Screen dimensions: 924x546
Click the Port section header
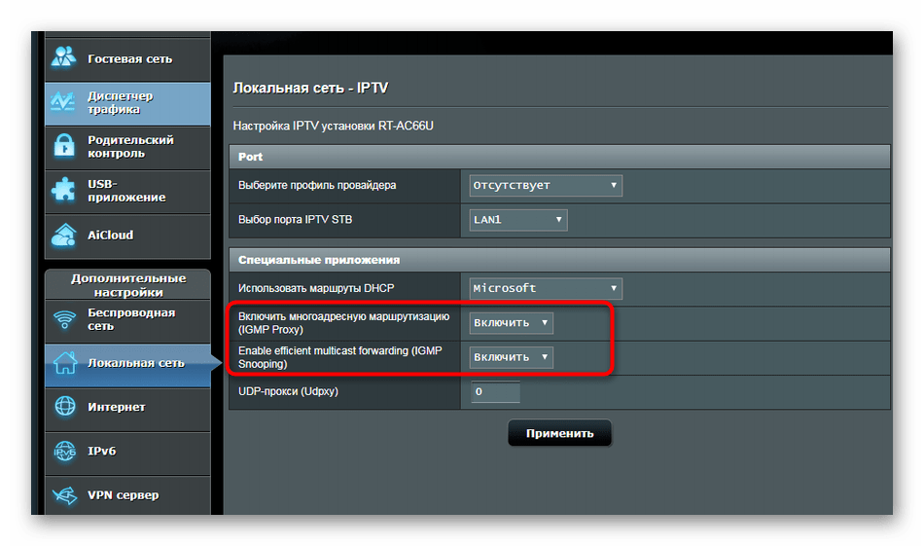[x=559, y=157]
